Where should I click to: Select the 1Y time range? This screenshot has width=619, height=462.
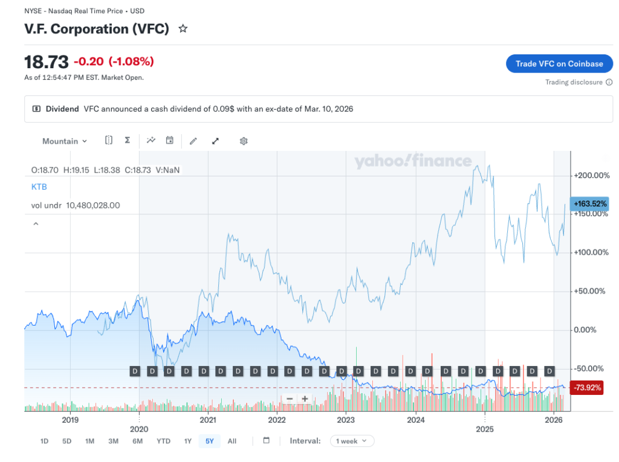pos(188,441)
